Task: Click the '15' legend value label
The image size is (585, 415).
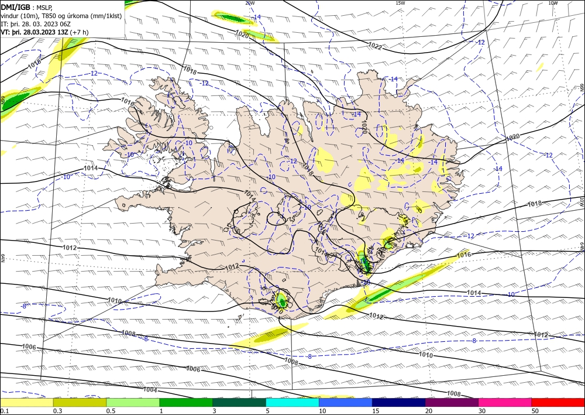Action: (x=376, y=411)
